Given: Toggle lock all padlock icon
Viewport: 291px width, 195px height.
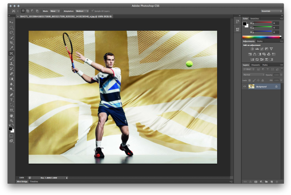Looking at the screenshot, I should (263, 80).
